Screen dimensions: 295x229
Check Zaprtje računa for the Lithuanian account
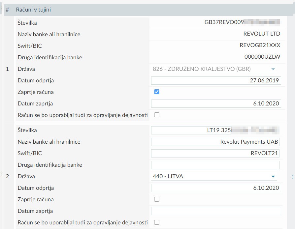click(157, 199)
